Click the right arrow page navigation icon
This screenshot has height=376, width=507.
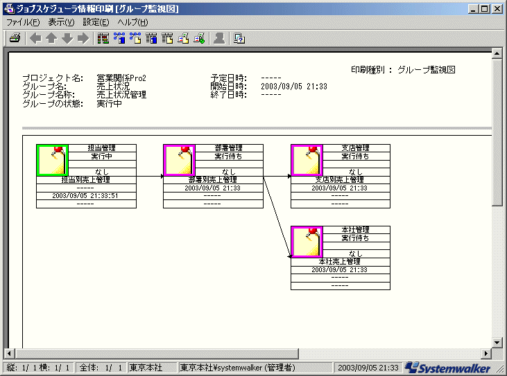coord(83,38)
